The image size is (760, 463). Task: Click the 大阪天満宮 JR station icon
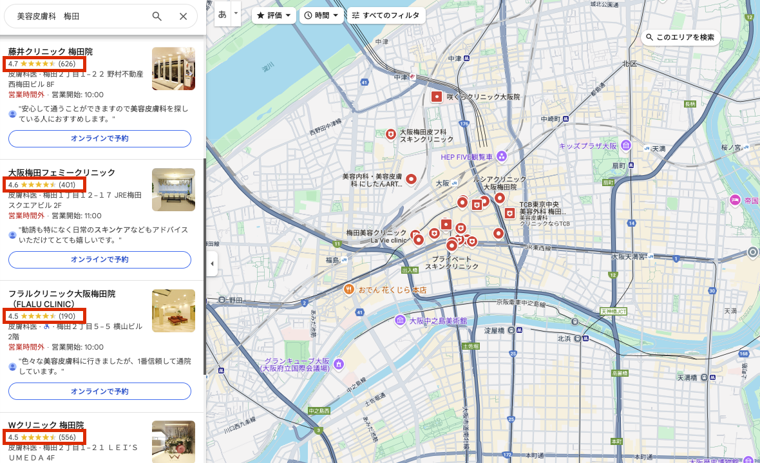pyautogui.click(x=651, y=256)
